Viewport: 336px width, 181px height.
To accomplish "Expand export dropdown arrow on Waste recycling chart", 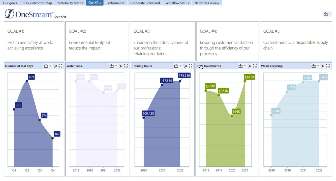I will tap(318, 66).
